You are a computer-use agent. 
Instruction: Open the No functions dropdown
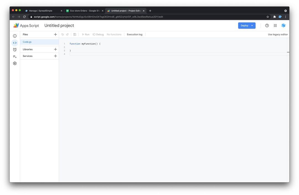(114, 34)
